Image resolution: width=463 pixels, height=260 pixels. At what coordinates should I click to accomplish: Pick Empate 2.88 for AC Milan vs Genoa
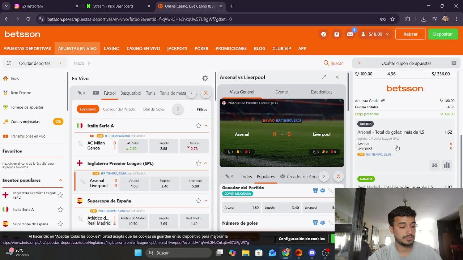(x=163, y=146)
